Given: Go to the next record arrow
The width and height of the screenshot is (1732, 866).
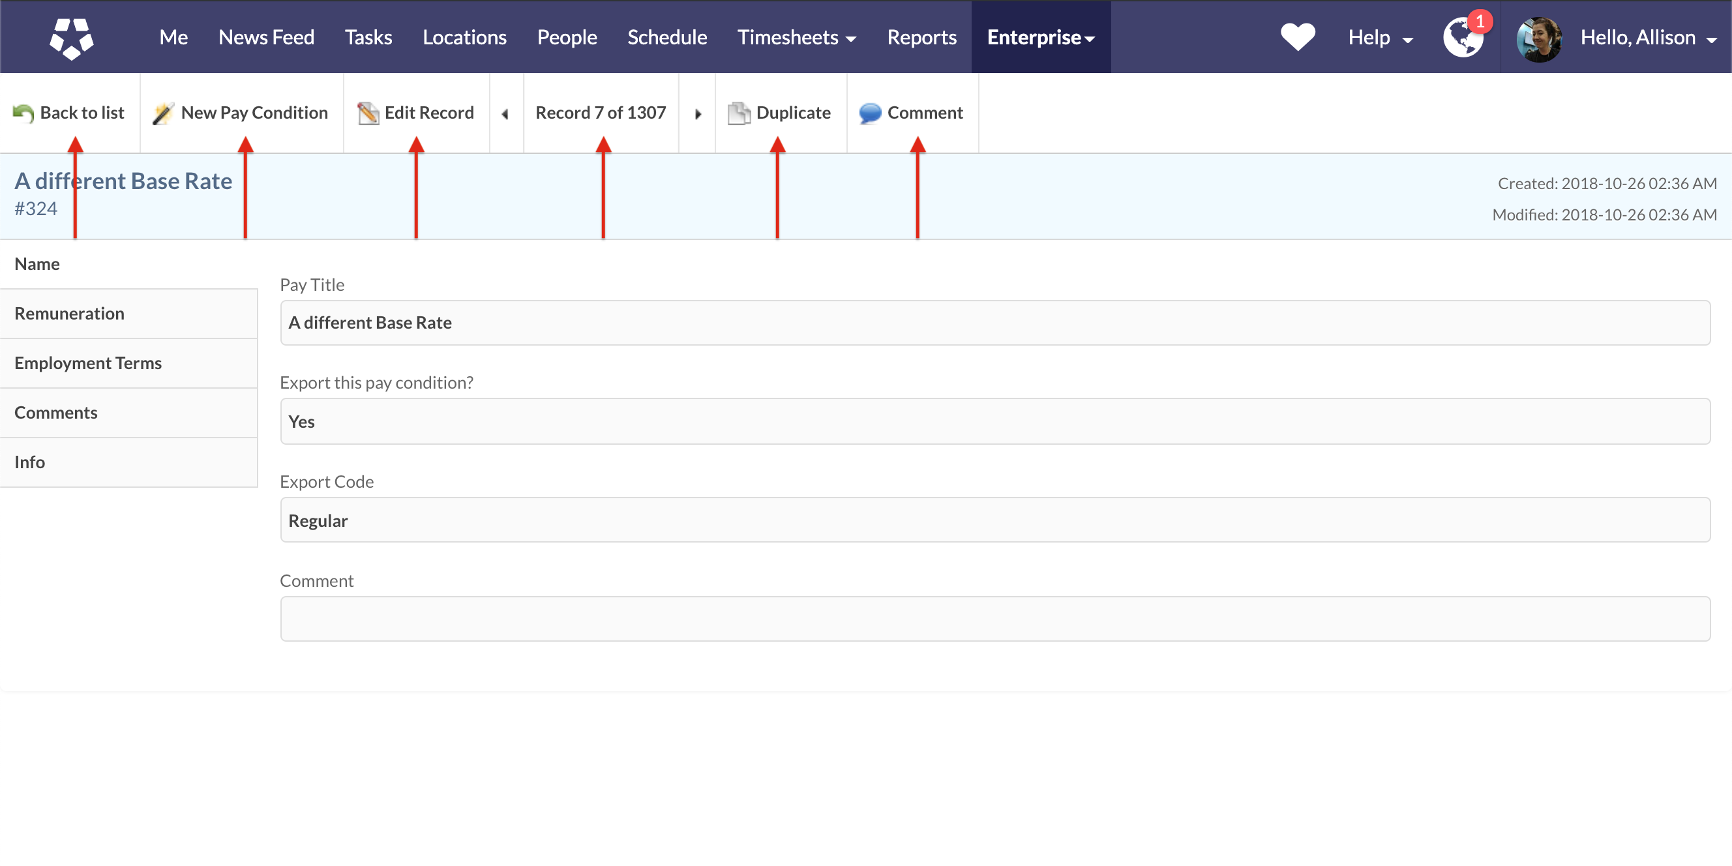Looking at the screenshot, I should [x=698, y=113].
